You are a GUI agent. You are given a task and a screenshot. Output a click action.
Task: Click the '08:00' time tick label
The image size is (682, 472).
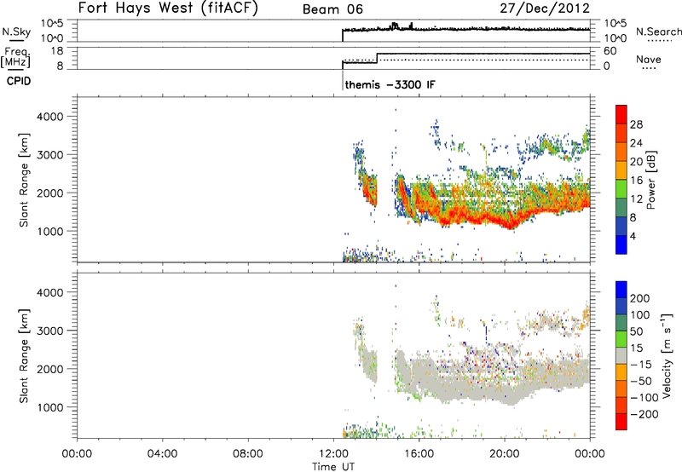(247, 454)
